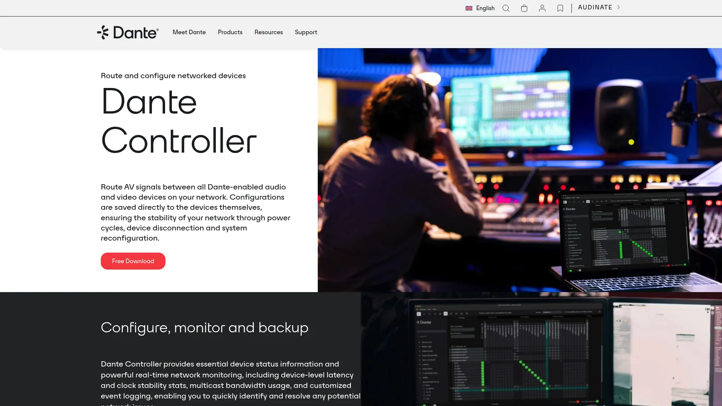Click the paragraph starting 'Dante Controller provides'
The width and height of the screenshot is (722, 406).
click(x=231, y=383)
